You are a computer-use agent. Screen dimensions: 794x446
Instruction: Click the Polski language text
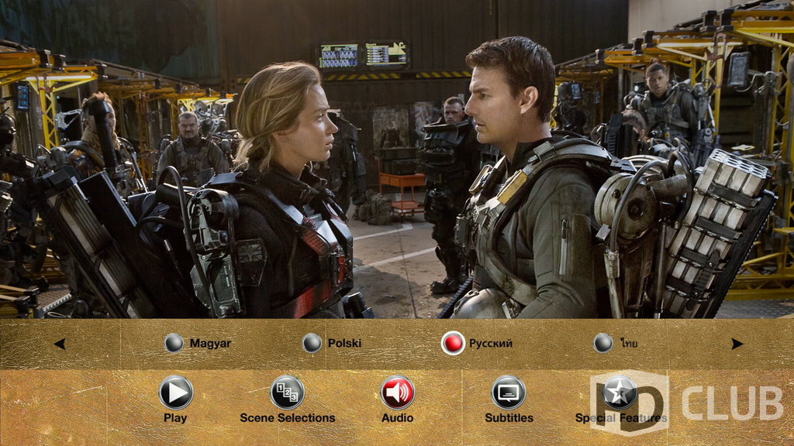tap(344, 343)
